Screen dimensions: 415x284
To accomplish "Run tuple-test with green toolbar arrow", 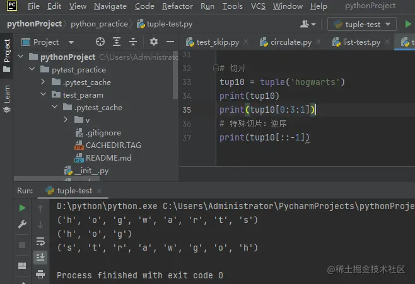I will pyautogui.click(x=408, y=24).
